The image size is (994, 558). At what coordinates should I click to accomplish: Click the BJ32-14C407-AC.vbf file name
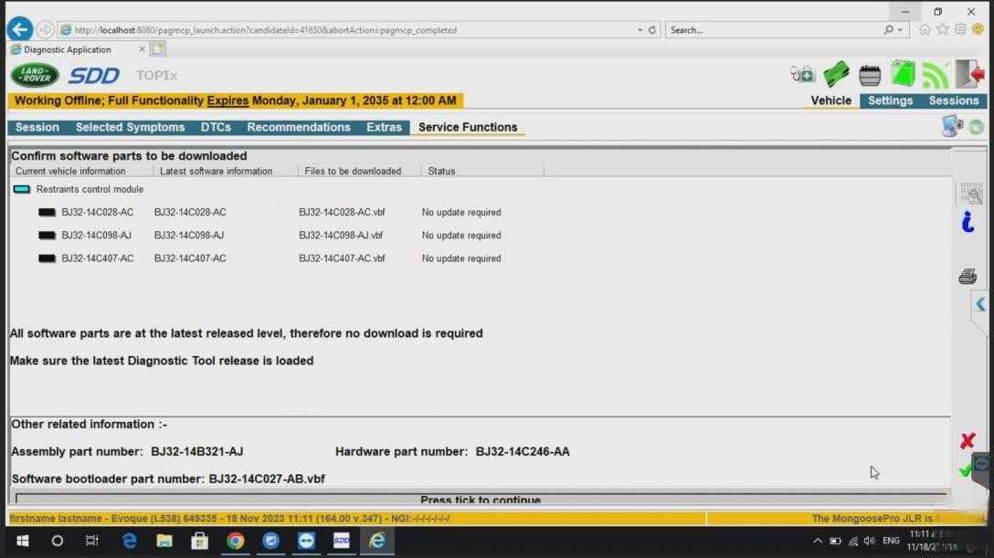[342, 258]
